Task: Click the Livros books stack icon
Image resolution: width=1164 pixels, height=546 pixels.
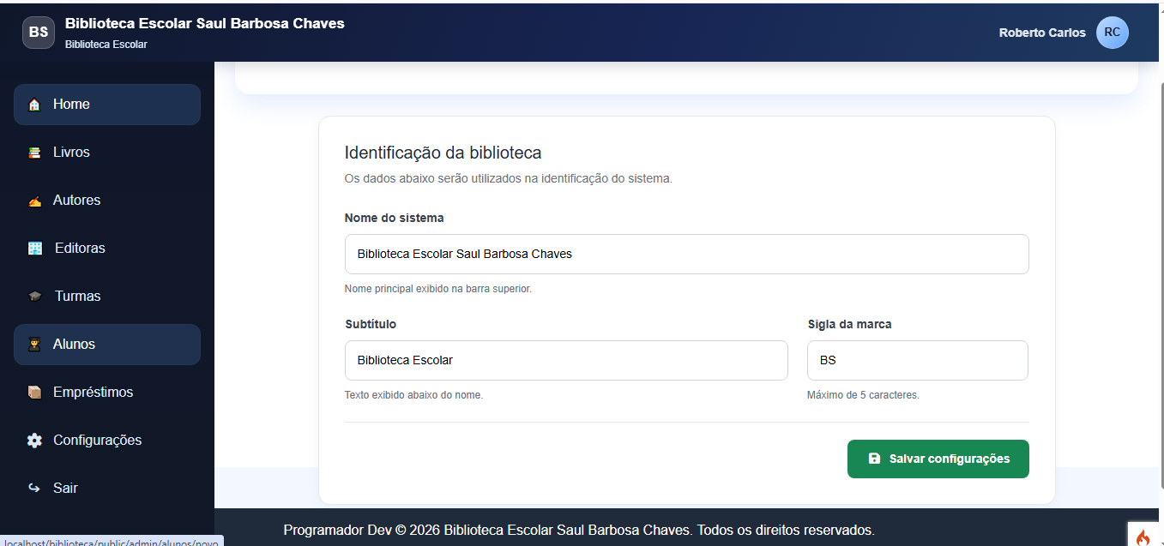Action: tap(34, 153)
